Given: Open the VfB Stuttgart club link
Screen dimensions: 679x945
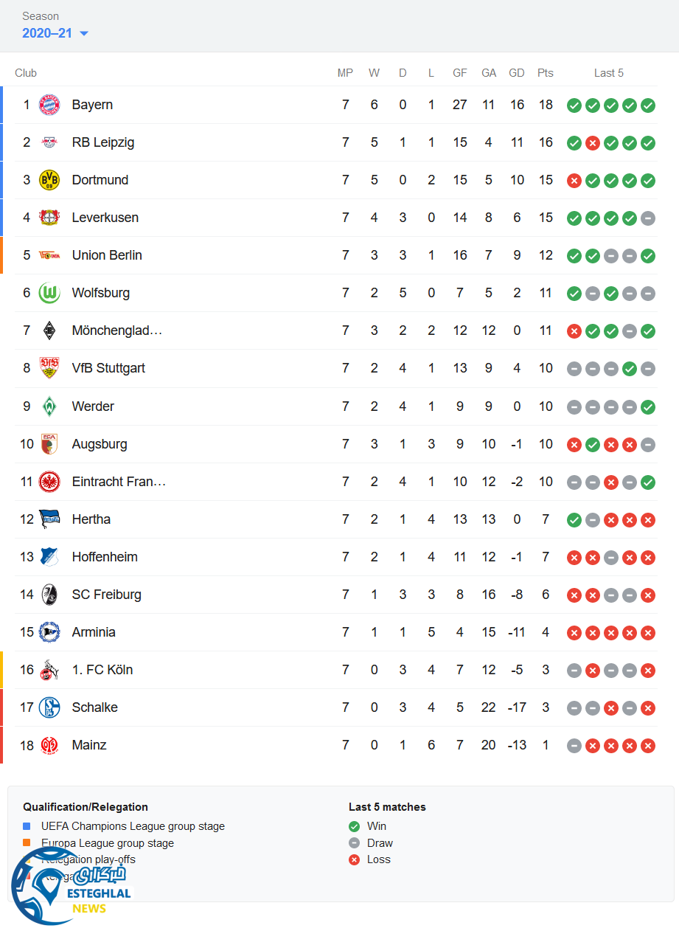Looking at the screenshot, I should (108, 368).
